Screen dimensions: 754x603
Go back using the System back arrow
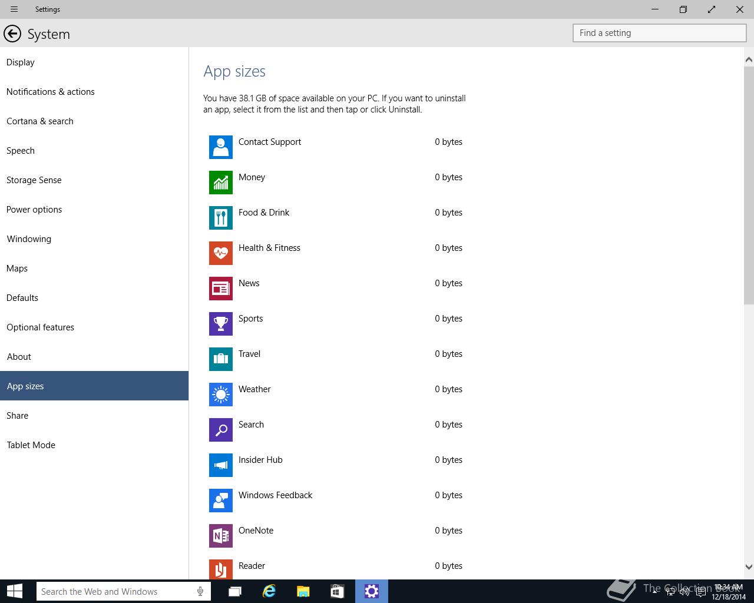coord(12,34)
